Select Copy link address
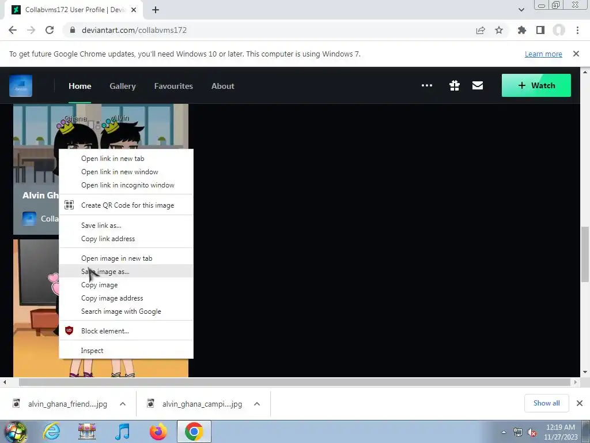The image size is (590, 443). (126, 238)
